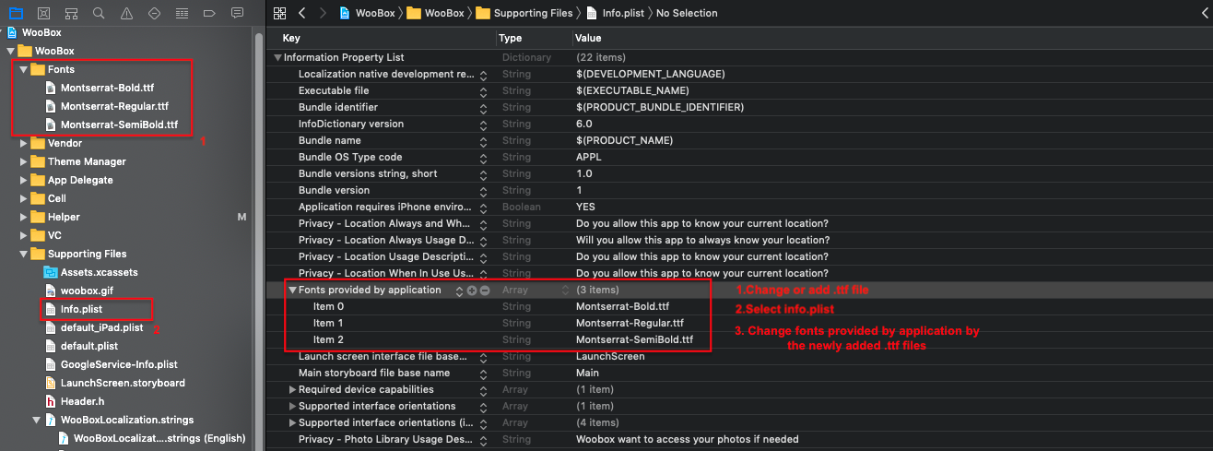Click the woobox.gif file icon

pyautogui.click(x=52, y=291)
